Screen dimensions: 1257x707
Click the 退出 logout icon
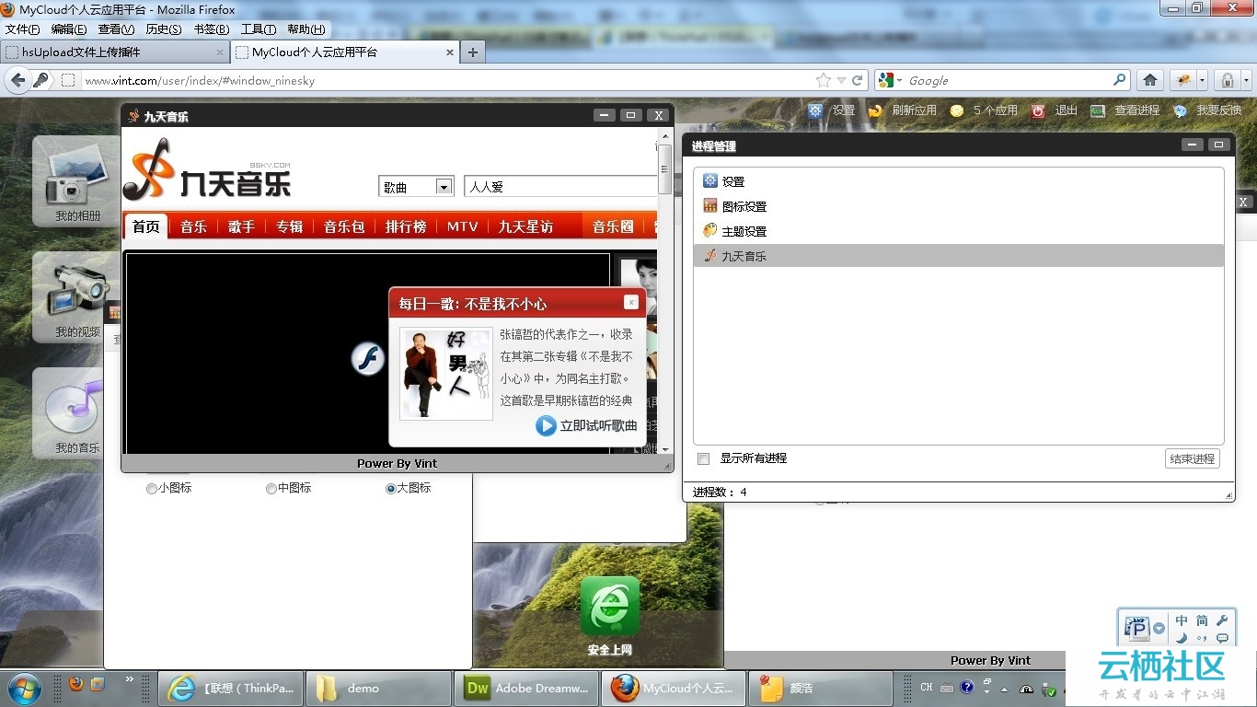[x=1038, y=110]
